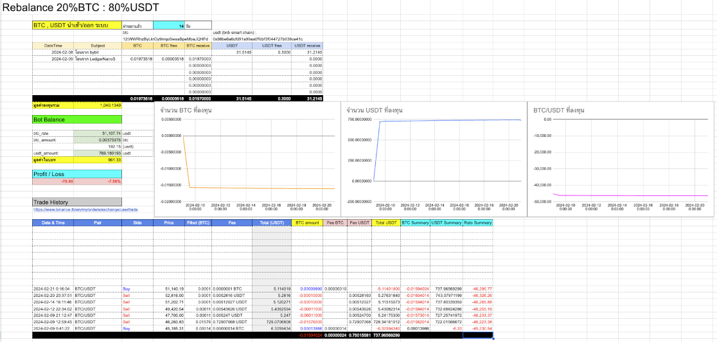Click the LedgerNanoS subject cell
The width and height of the screenshot is (717, 342).
98,59
